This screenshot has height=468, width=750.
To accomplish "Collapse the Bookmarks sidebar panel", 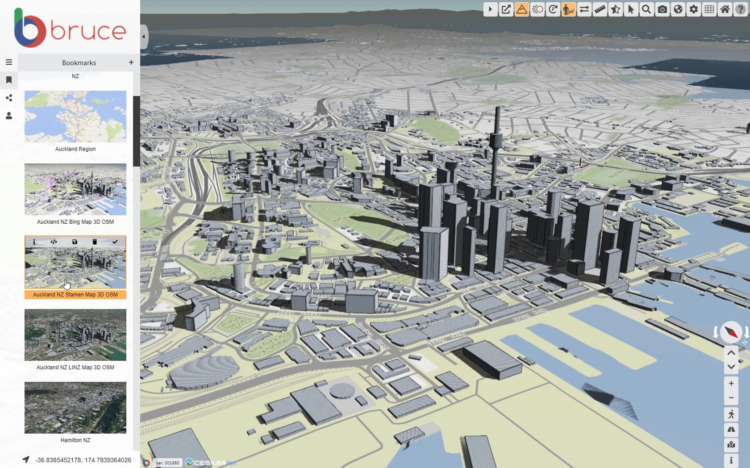I will click(143, 37).
